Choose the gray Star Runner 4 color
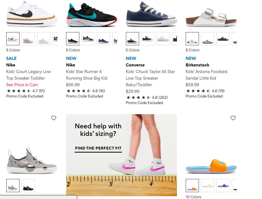This screenshot has width=262, height=199. click(x=88, y=39)
